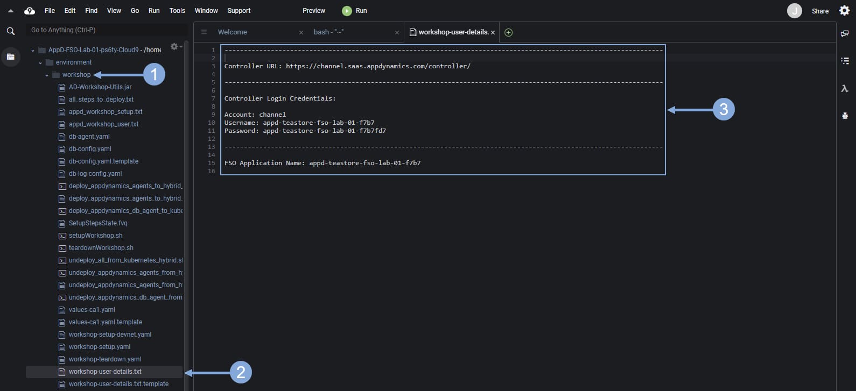Open preferences gear icon at top right
Screen dimensions: 856x391
[844, 11]
